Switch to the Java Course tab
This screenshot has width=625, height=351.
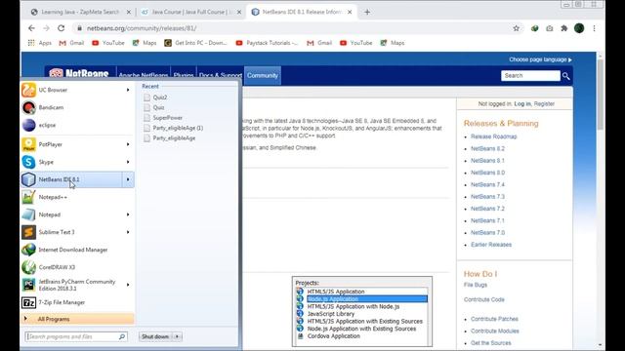pyautogui.click(x=191, y=12)
